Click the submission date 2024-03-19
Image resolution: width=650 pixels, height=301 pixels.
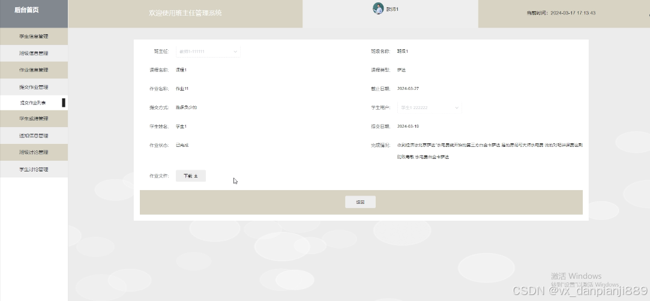pyautogui.click(x=408, y=127)
